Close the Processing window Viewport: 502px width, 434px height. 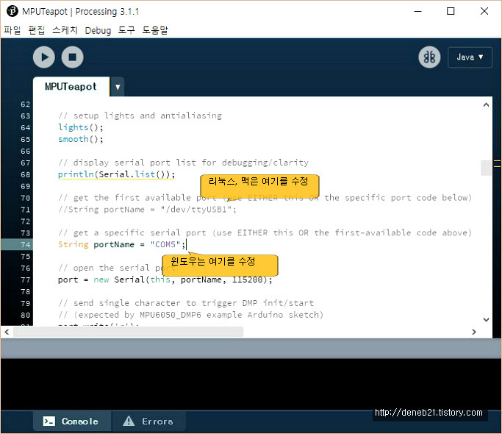[484, 11]
